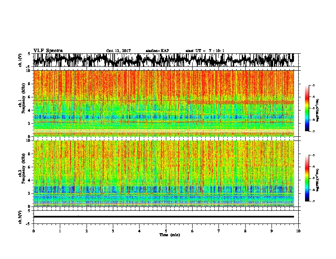The width and height of the screenshot is (336, 259).
Task: Click the ch.2 spectrogram color scale bar
Action: tap(307, 178)
